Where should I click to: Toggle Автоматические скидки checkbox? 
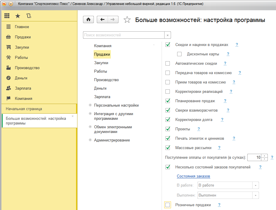point(168,64)
